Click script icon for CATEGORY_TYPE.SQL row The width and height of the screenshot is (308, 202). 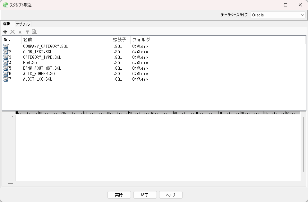[x=6, y=57]
